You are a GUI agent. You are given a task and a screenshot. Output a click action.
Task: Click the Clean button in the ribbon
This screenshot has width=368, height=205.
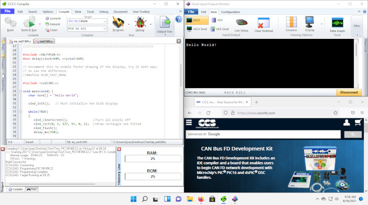[x=52, y=30]
